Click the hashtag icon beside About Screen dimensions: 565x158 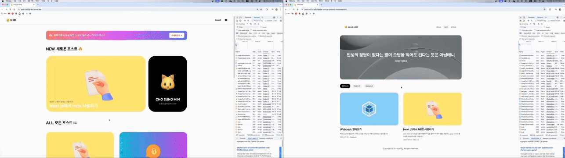pyautogui.click(x=226, y=20)
